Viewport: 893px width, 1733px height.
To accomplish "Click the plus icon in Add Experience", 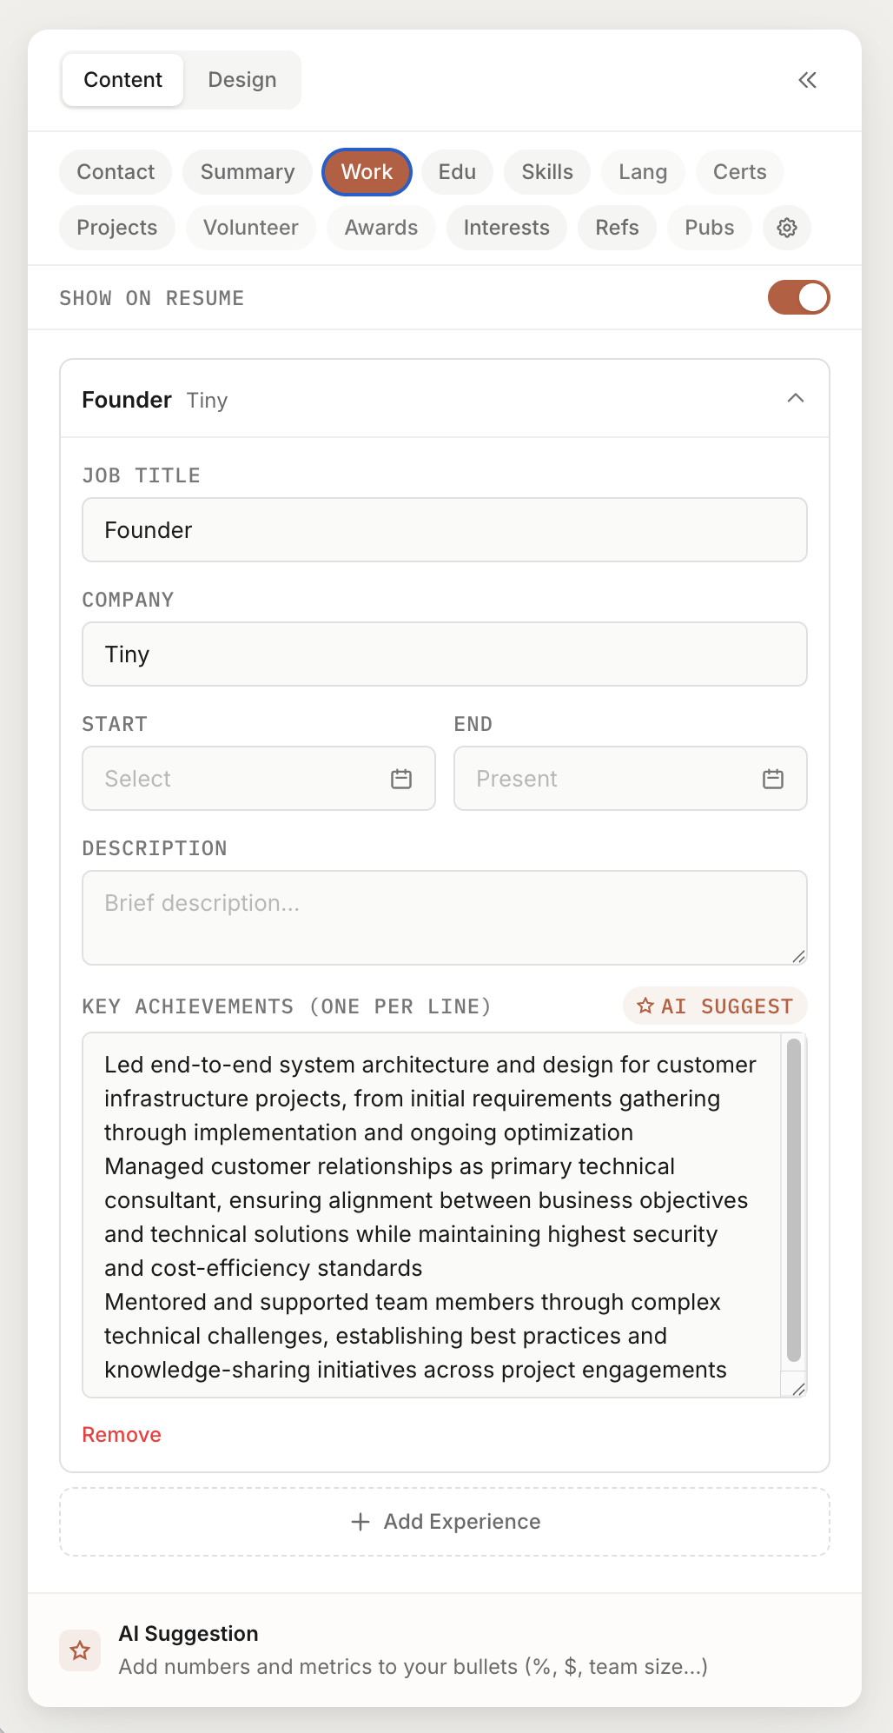I will (361, 1522).
